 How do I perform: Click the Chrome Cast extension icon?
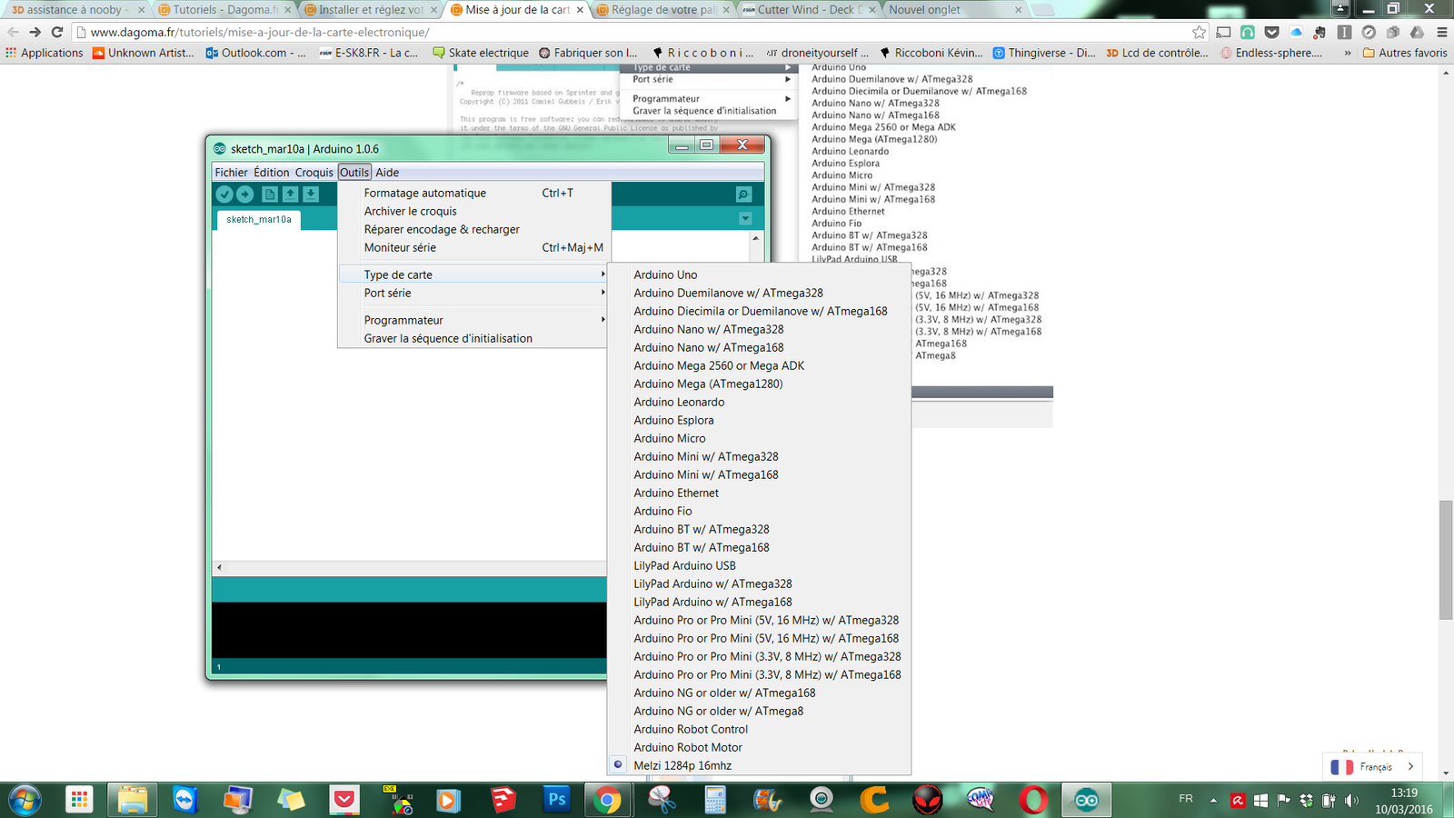(1224, 32)
